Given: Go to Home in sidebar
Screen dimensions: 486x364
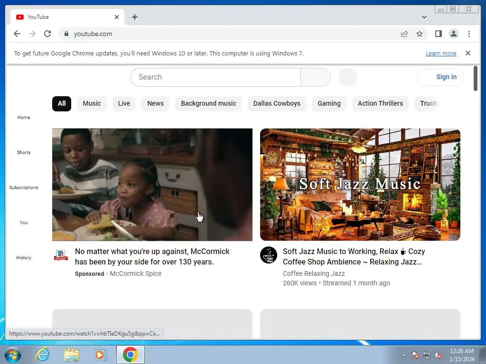Looking at the screenshot, I should click(x=24, y=118).
